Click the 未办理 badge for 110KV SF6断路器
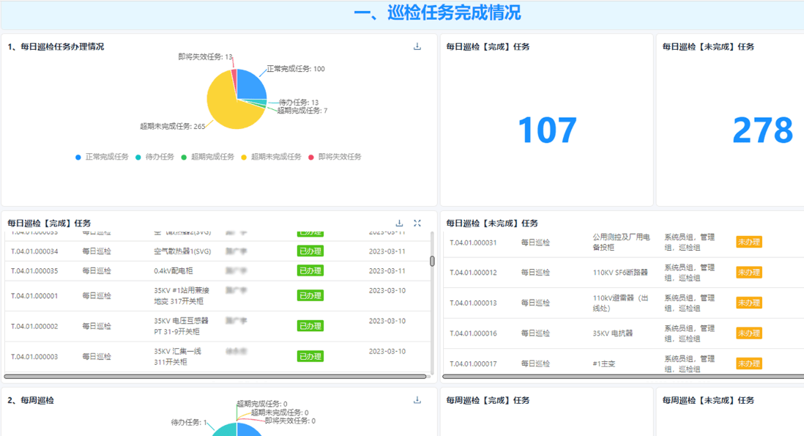This screenshot has width=804, height=436. [748, 272]
